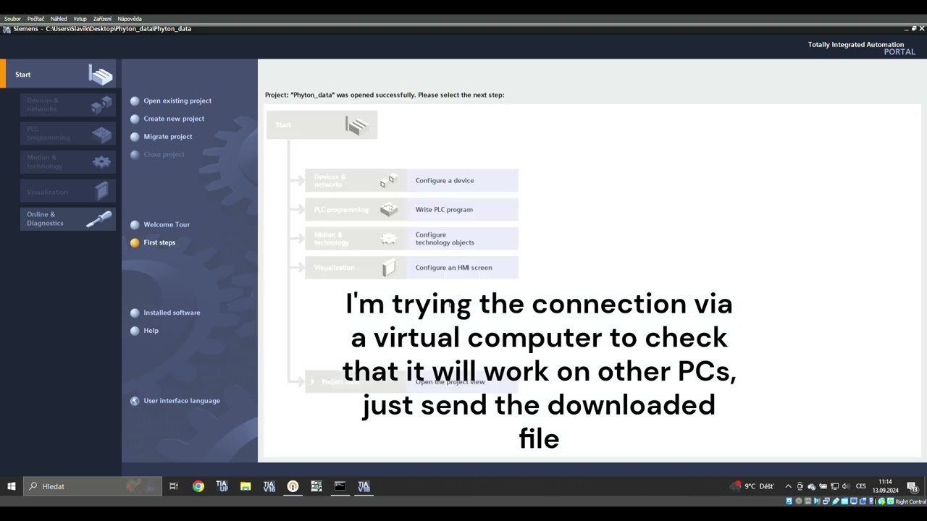The width and height of the screenshot is (927, 521).
Task: Click the Totally Integrated Automation PORTAL label
Action: [x=862, y=48]
